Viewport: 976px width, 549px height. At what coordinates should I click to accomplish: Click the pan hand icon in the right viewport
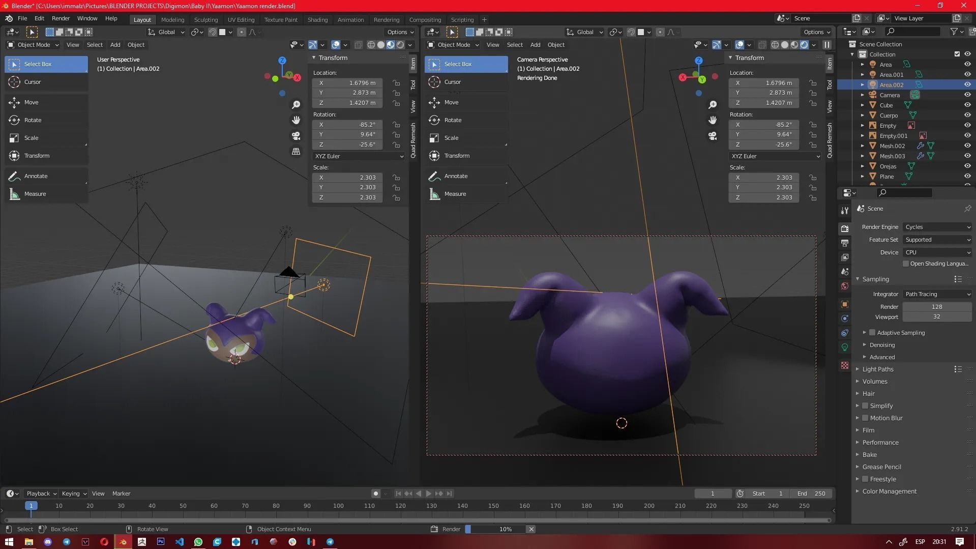tap(713, 120)
